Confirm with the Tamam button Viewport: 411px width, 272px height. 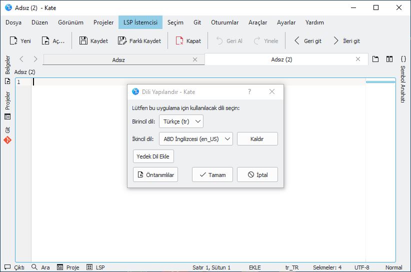(212, 175)
